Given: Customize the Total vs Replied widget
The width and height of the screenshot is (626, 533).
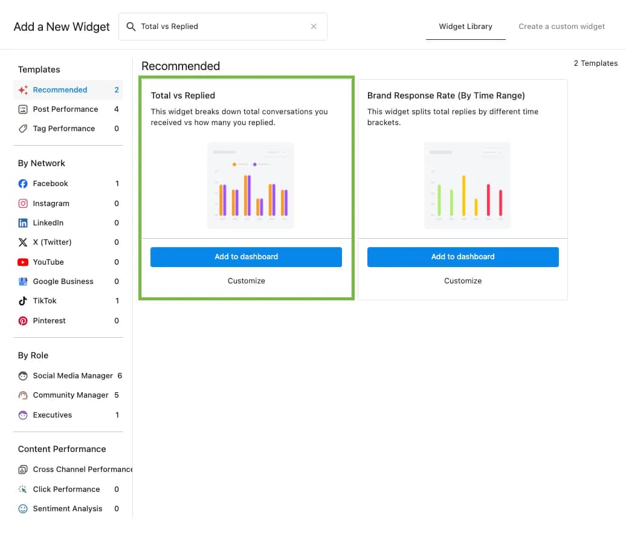Looking at the screenshot, I should [x=246, y=281].
